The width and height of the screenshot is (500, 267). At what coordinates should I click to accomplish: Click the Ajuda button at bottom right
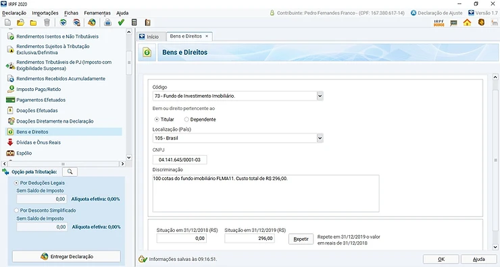pos(479,260)
